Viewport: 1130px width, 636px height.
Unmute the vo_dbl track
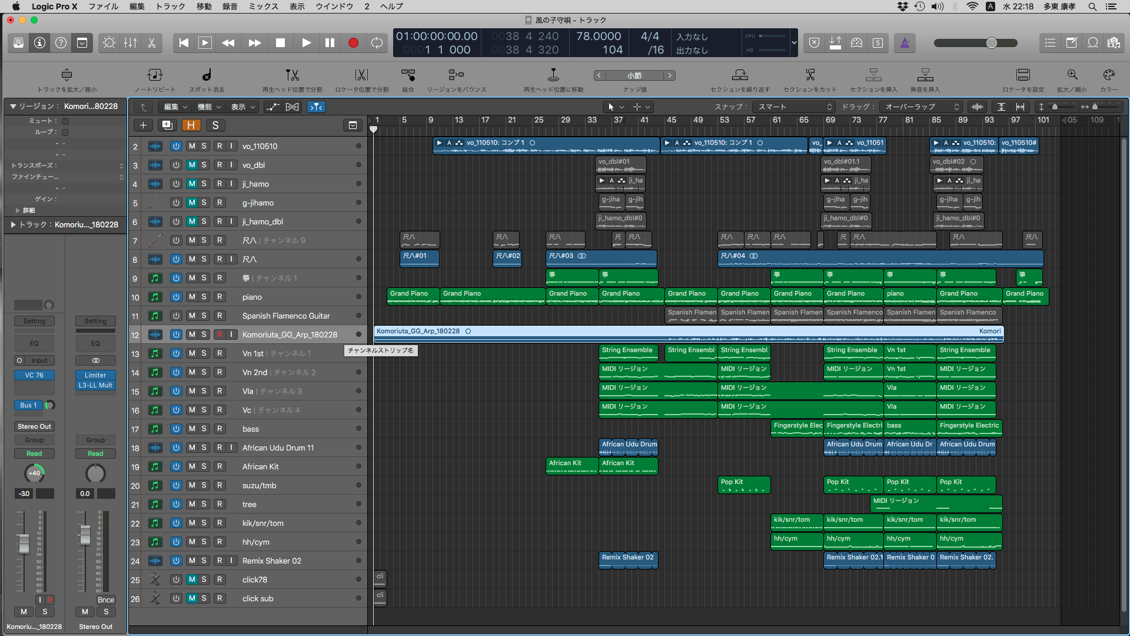192,165
